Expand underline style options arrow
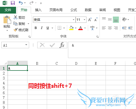Viewport: 136px width, 109px height. [52, 28]
